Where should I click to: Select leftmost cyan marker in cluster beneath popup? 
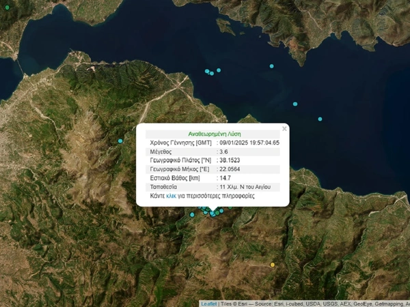click(x=192, y=215)
